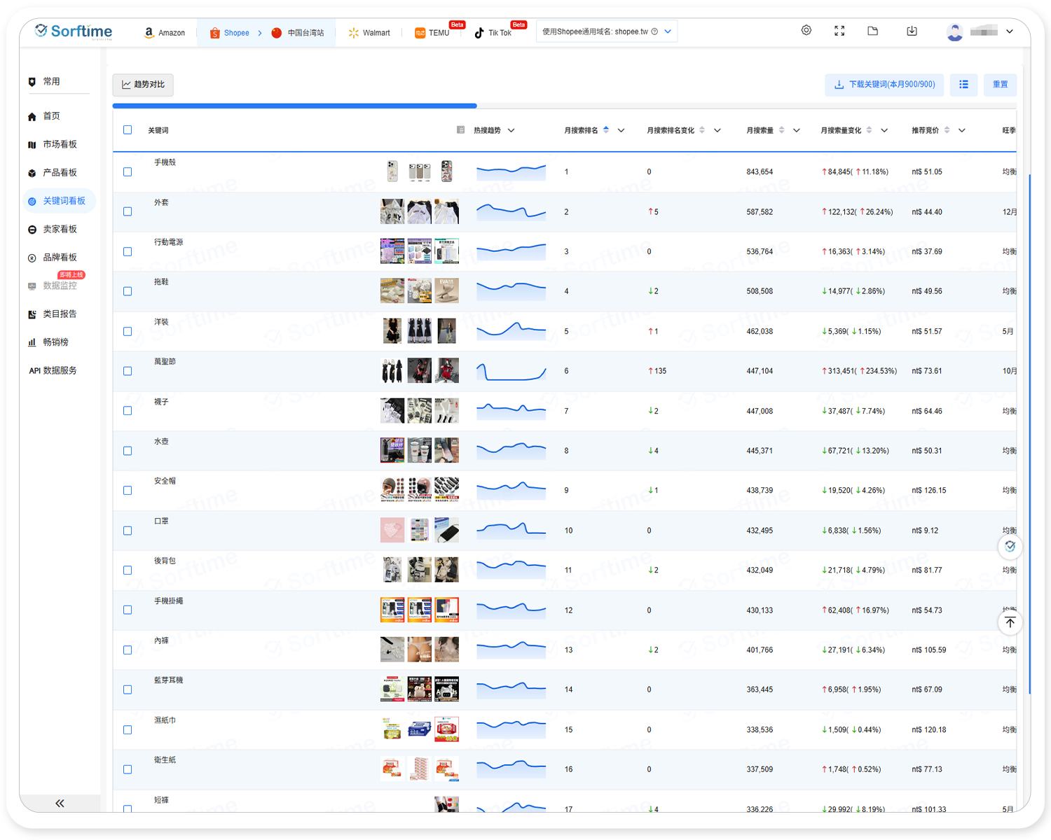Toggle fullscreen mode icon
This screenshot has height=840, width=1051.
click(x=839, y=31)
